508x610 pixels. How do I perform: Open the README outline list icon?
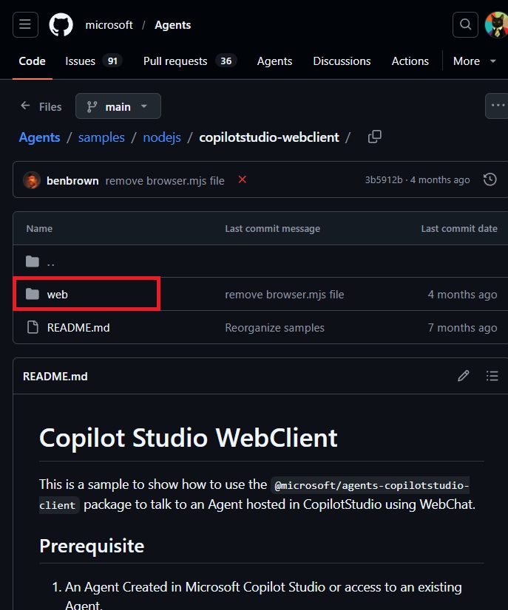point(492,377)
